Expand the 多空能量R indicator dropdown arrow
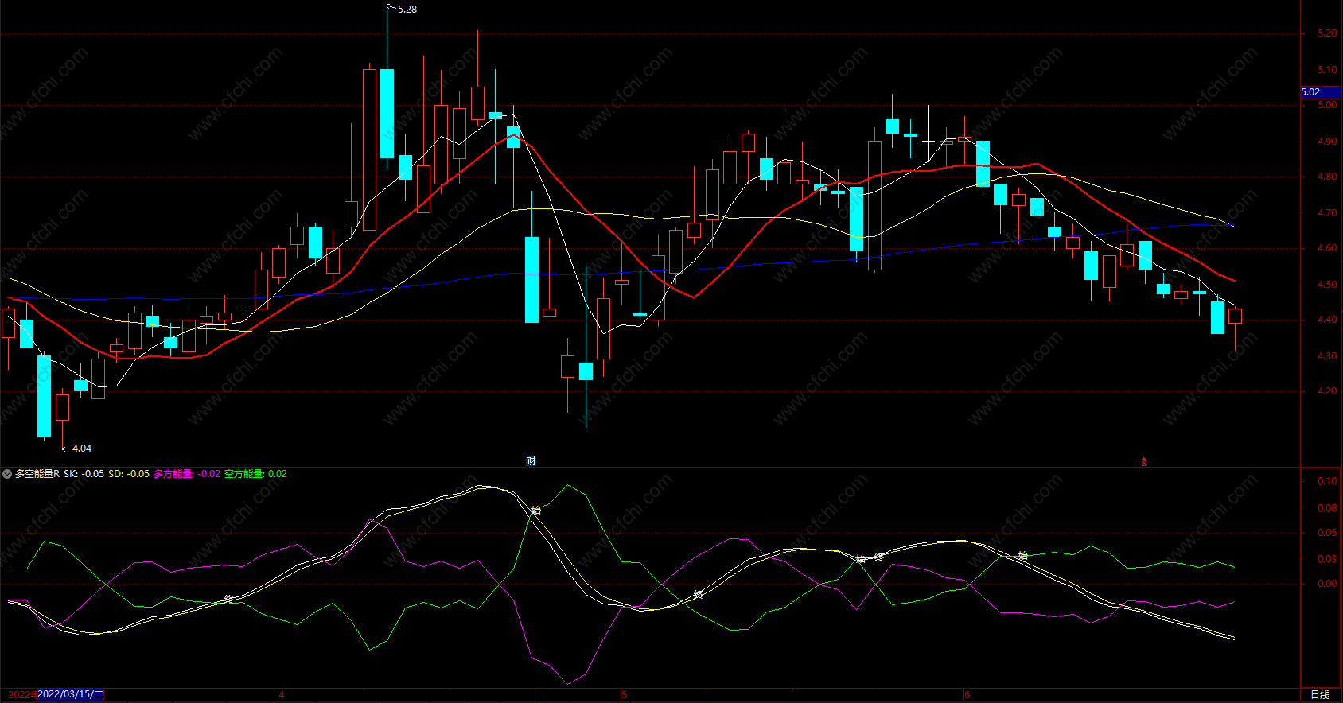The height and width of the screenshot is (703, 1343). (7, 474)
